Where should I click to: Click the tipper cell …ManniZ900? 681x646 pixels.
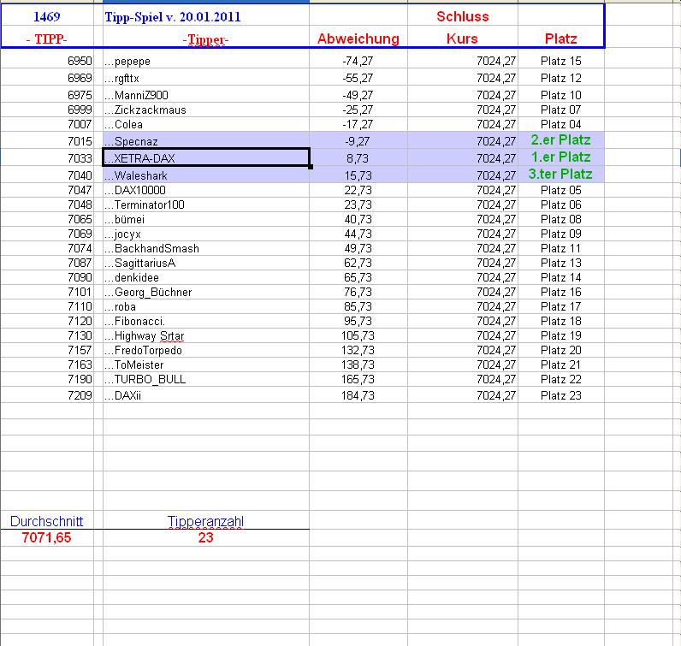pyautogui.click(x=206, y=95)
